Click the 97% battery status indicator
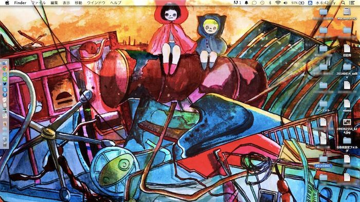 tap(298, 3)
